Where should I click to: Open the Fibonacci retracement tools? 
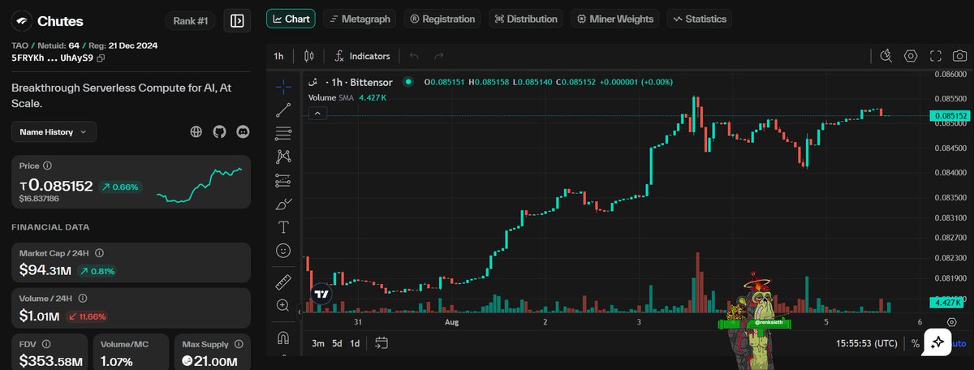pos(283,133)
